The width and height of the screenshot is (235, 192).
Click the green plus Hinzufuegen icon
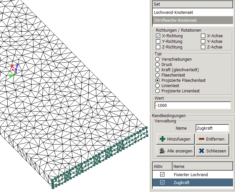(x=162, y=139)
